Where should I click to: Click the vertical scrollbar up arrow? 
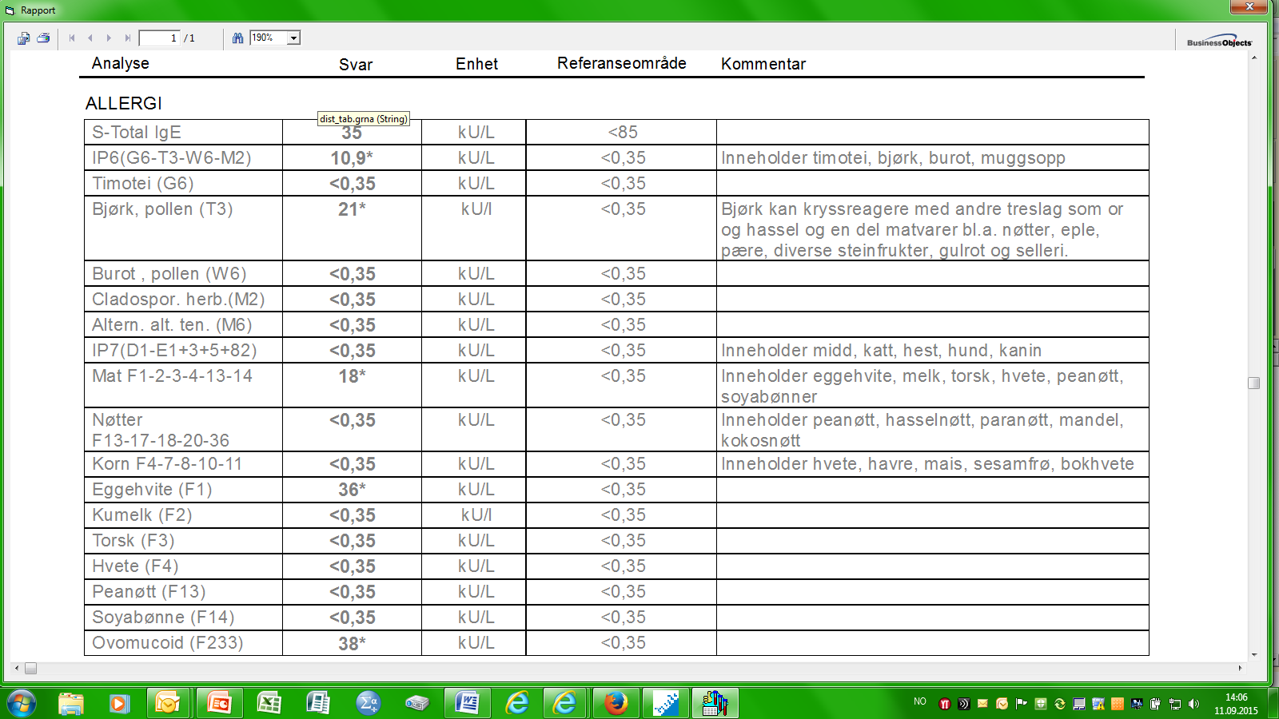pyautogui.click(x=1254, y=58)
